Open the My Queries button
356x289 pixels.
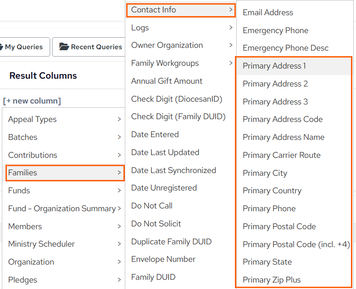[24, 47]
